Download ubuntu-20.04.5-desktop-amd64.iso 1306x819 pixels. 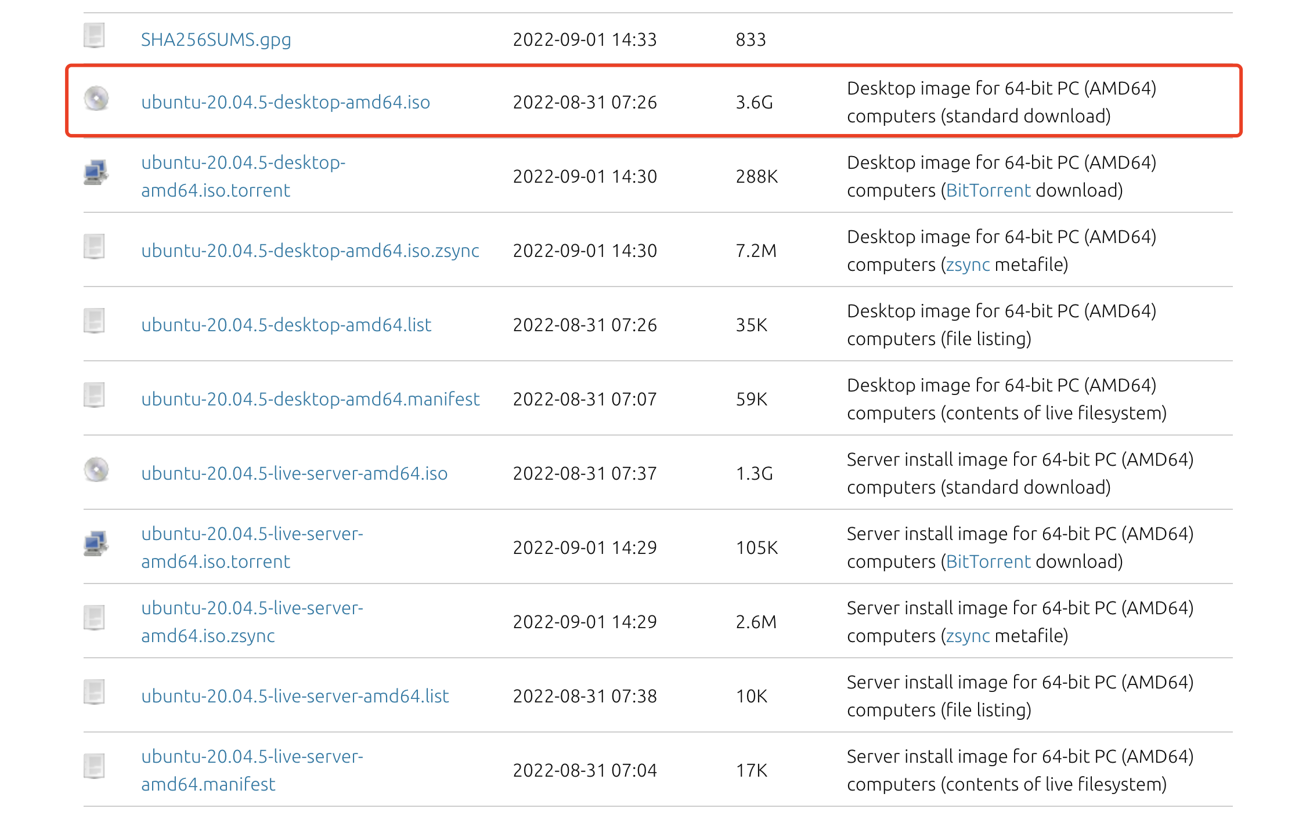[286, 102]
